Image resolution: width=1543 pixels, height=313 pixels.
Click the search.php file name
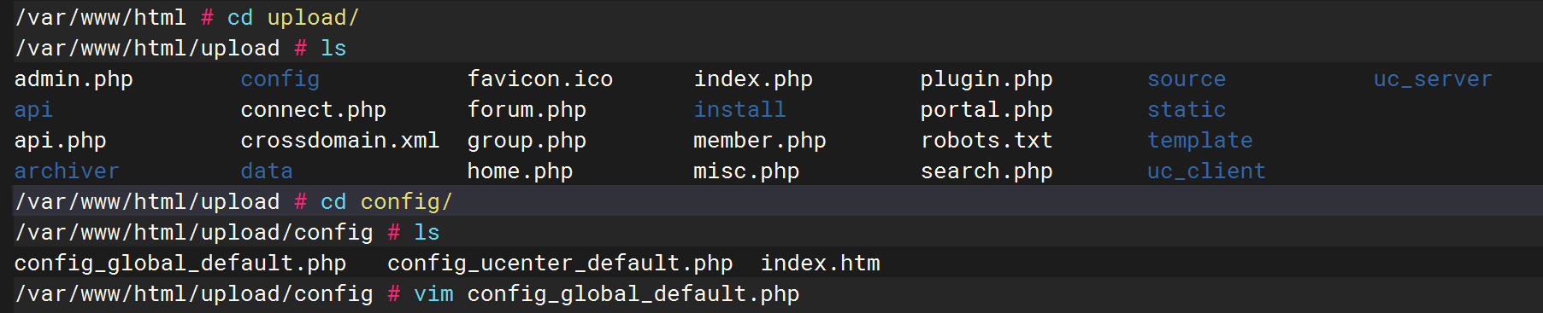986,171
